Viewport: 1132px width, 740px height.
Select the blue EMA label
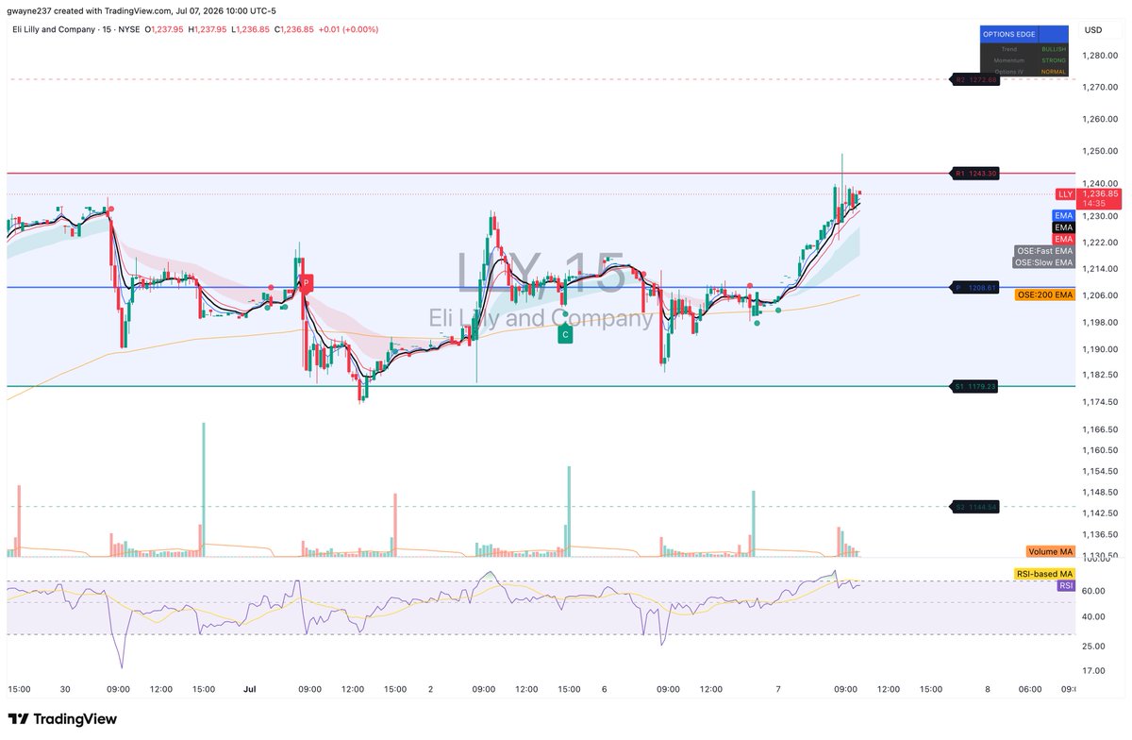click(1064, 216)
